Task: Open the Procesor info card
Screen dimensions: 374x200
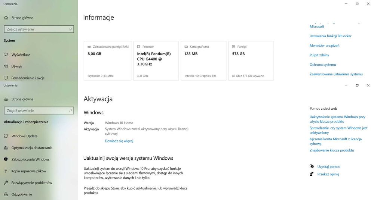Action: [x=156, y=60]
